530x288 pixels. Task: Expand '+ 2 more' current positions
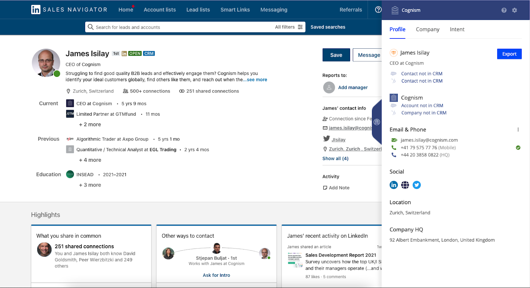[x=90, y=125]
